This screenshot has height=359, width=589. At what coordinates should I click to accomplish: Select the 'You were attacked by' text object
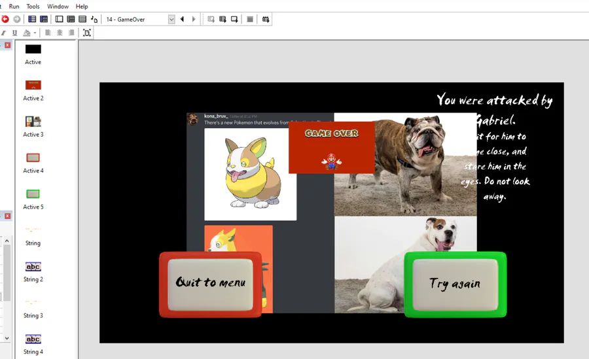pyautogui.click(x=494, y=100)
